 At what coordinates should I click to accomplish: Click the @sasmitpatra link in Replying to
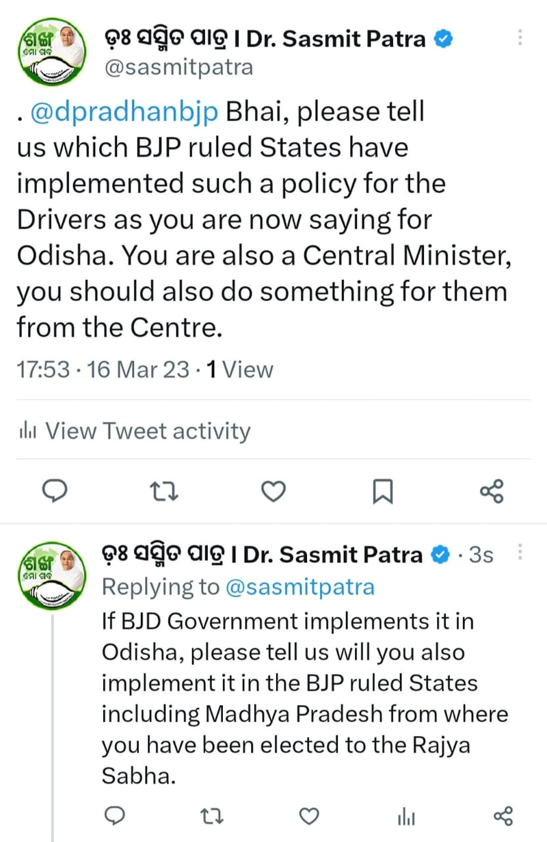299,587
